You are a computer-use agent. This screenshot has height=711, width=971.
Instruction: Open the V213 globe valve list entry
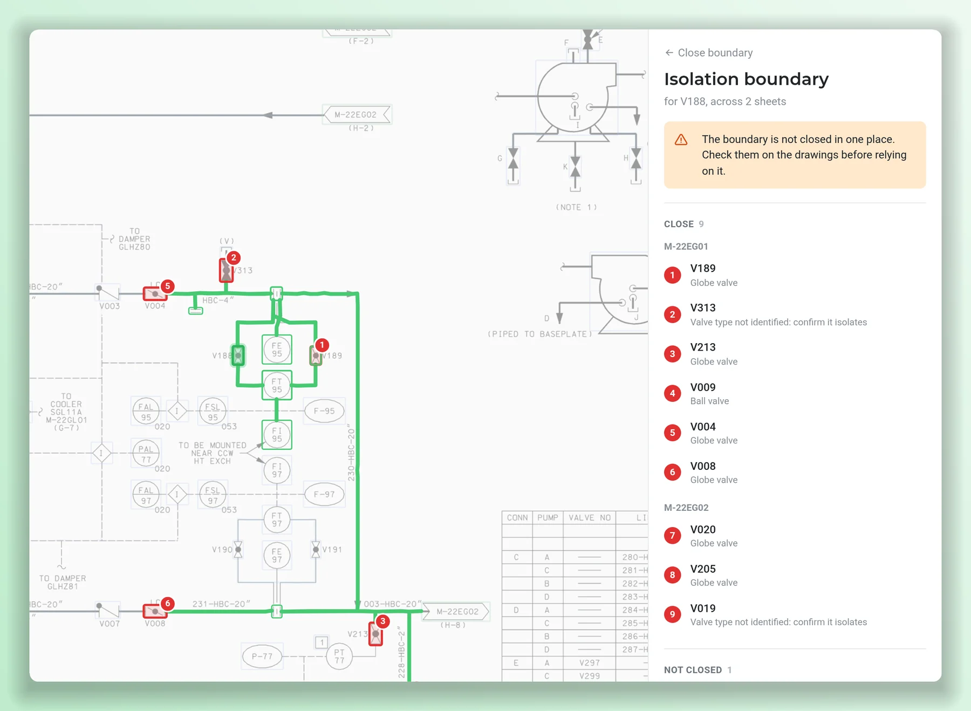[795, 354]
